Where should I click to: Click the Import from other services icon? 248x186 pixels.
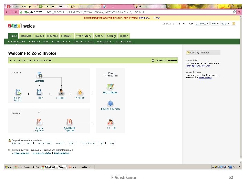click(x=10, y=140)
